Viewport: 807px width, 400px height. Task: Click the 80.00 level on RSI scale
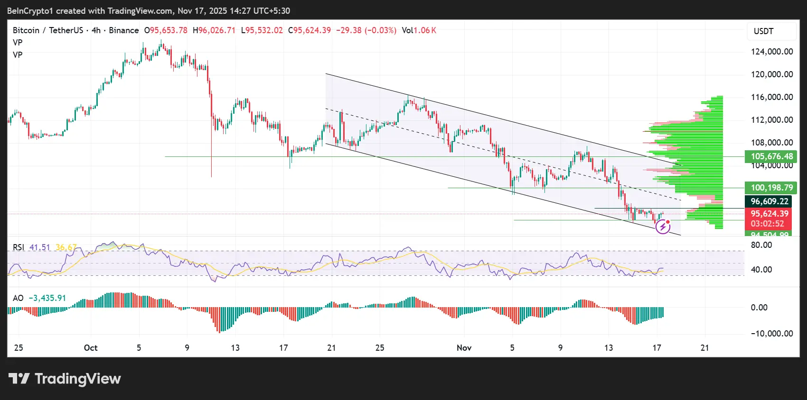tap(761, 245)
